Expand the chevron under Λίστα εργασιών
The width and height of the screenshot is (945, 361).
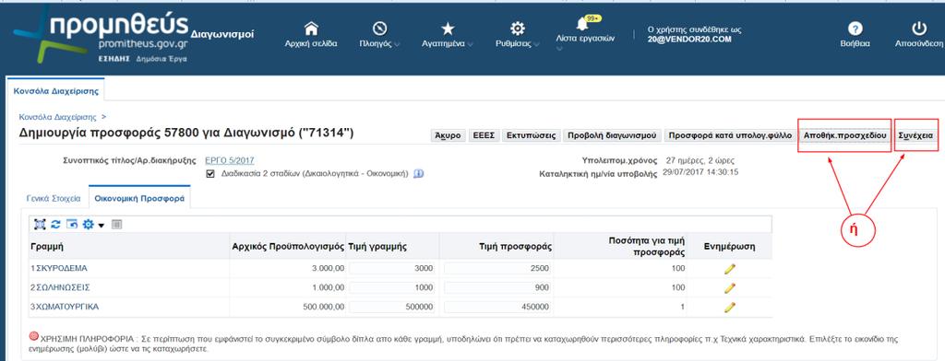pos(560,48)
